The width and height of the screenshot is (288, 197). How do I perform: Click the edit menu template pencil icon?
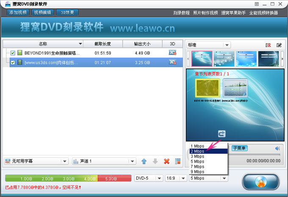tap(279, 45)
